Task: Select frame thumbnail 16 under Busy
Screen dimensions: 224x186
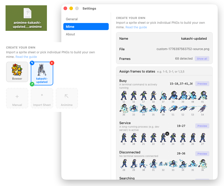Action: (133, 96)
